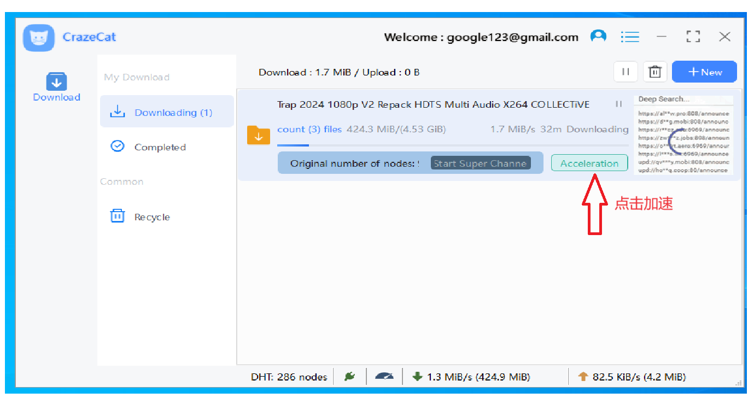Open the count (3) files link
Viewport: 754px width, 404px height.
pos(309,129)
